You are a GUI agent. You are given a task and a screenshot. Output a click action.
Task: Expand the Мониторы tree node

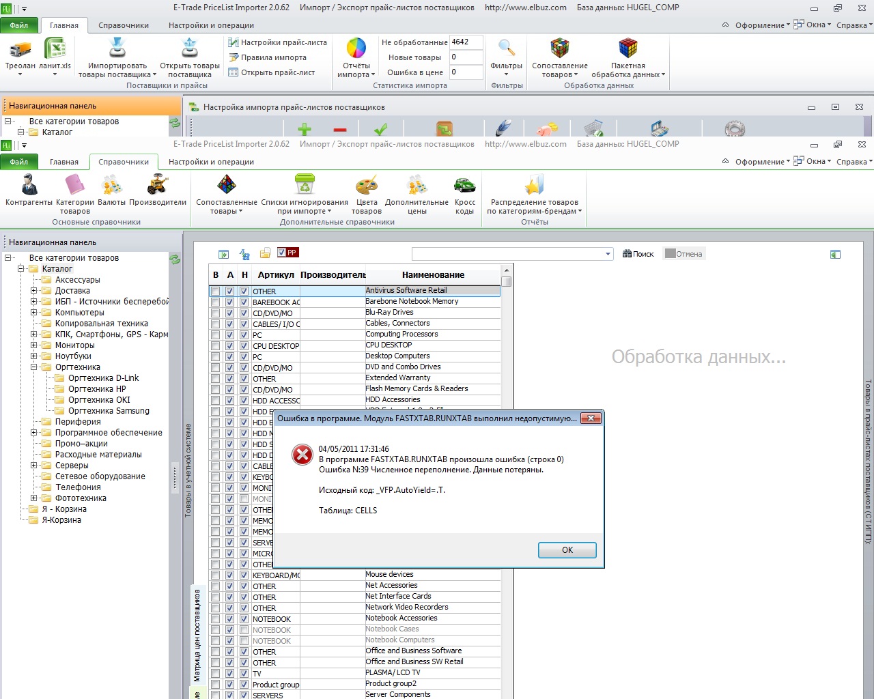[x=33, y=345]
